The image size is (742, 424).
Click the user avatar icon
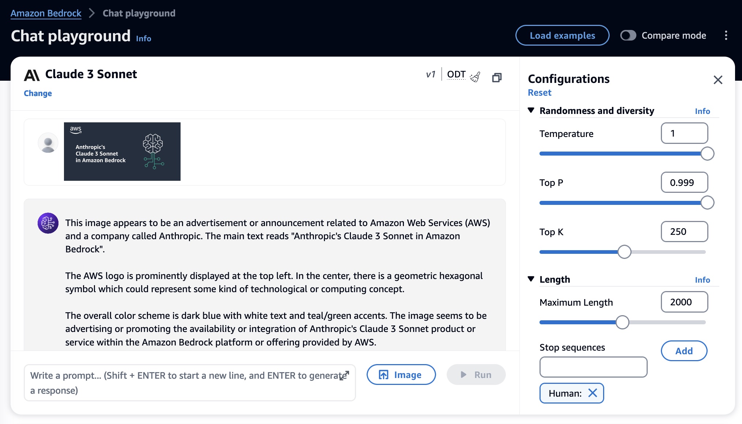(48, 143)
